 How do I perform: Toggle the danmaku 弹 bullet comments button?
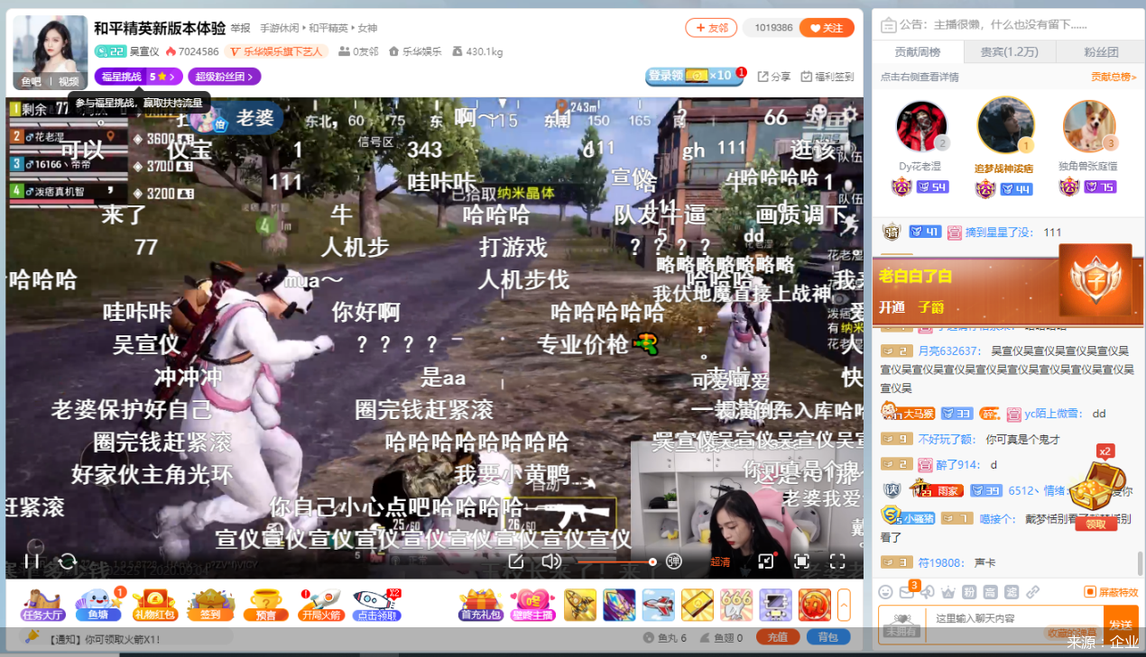point(674,561)
